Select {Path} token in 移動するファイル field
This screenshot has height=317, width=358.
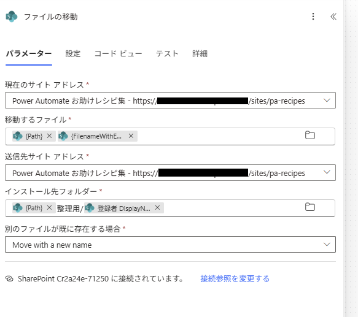[34, 136]
